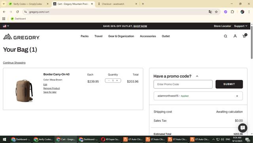The image size is (253, 143).
Task: Increase quantity with plus button
Action: pyautogui.click(x=117, y=80)
